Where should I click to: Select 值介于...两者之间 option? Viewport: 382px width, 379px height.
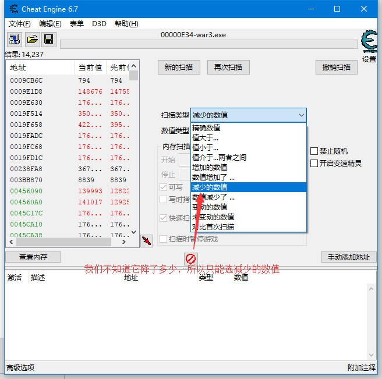click(249, 158)
